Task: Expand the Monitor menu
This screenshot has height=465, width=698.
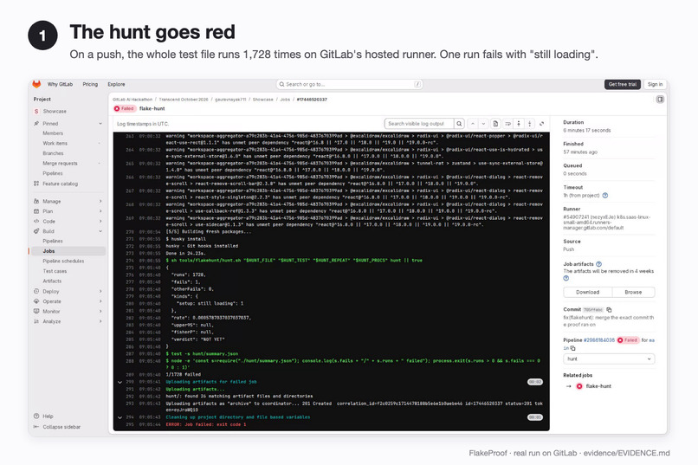Action: coord(100,312)
